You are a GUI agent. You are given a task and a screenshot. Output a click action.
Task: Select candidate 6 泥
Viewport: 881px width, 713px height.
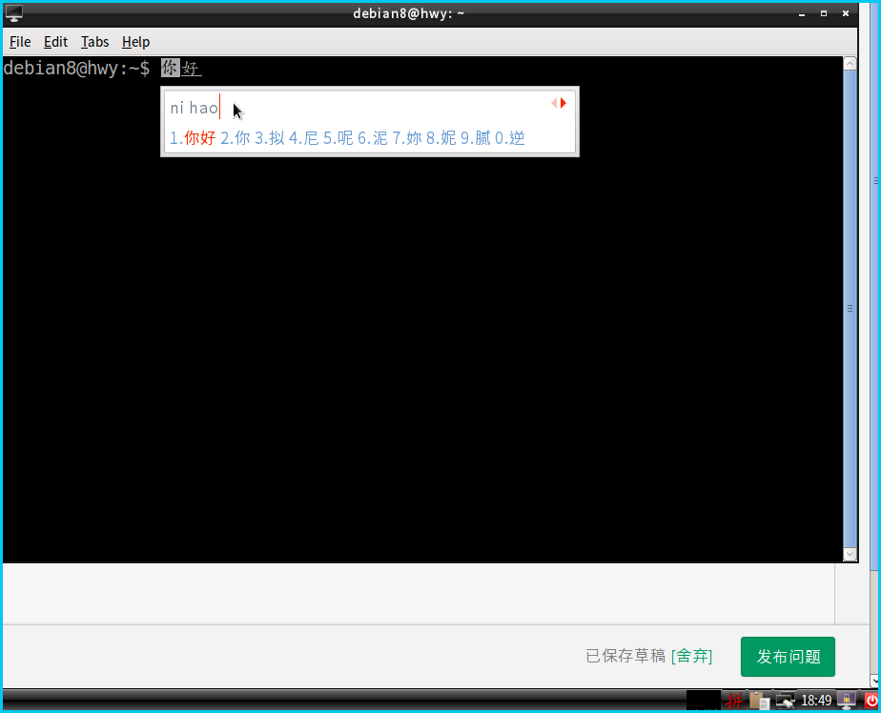(x=373, y=137)
